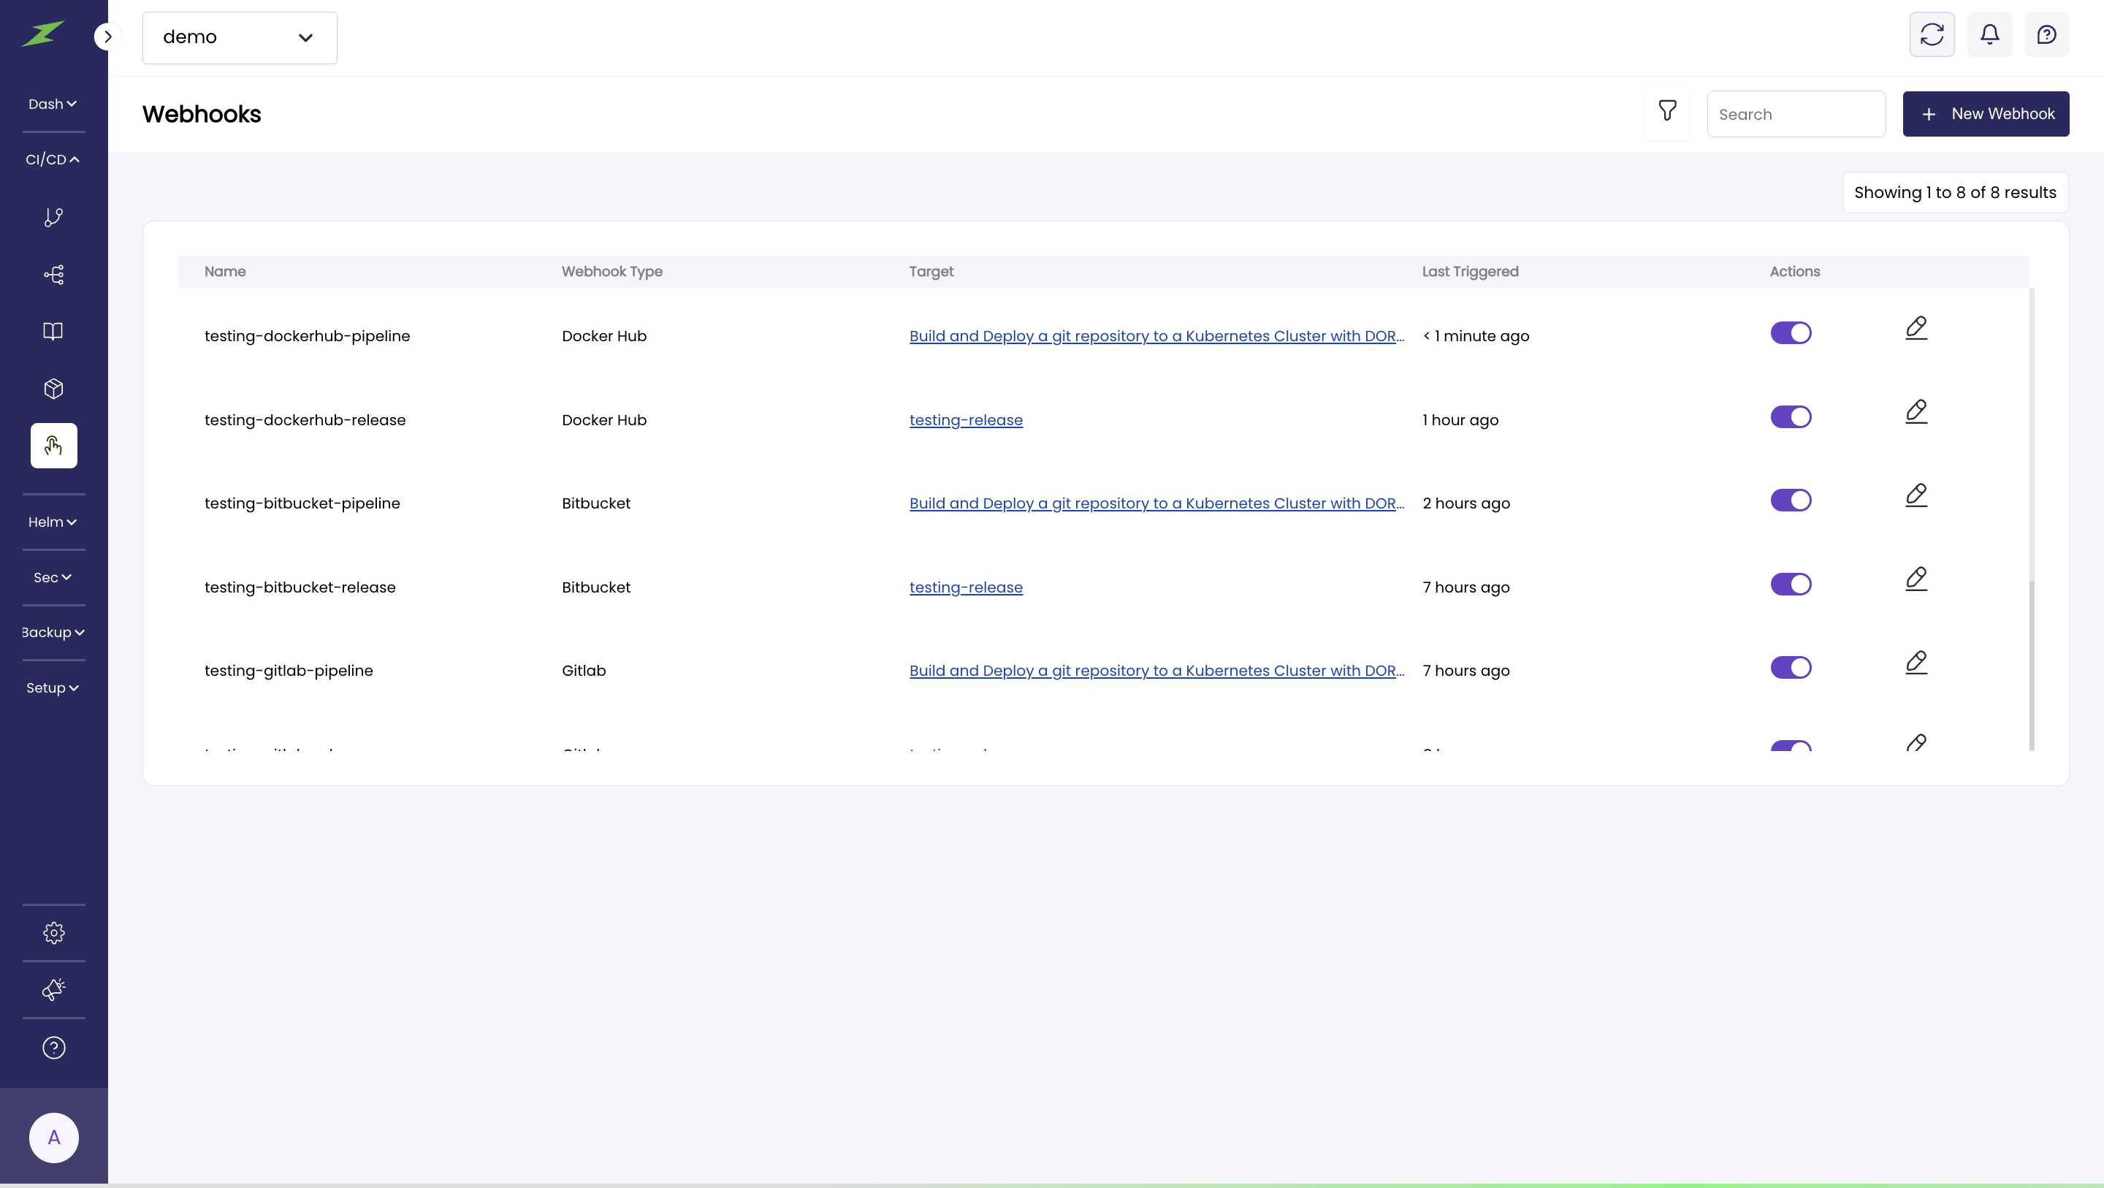Expand the Backup sidebar menu
Viewport: 2104px width, 1188px height.
(53, 633)
